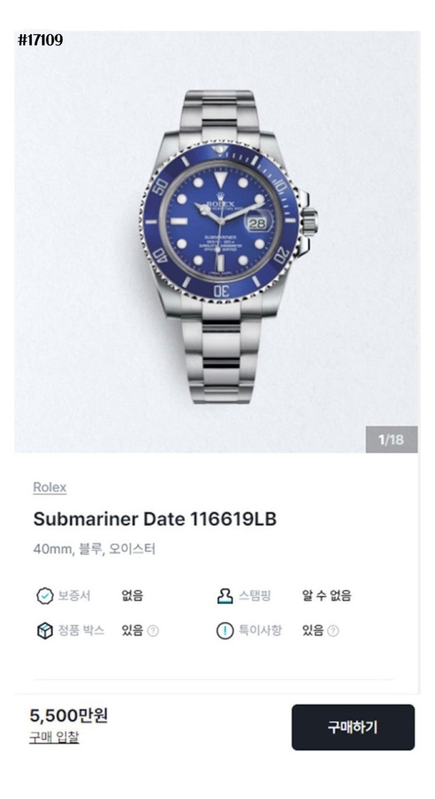Viewport: 435px width, 799px height.
Task: Click the 1/18 image counter badge
Action: (x=391, y=440)
